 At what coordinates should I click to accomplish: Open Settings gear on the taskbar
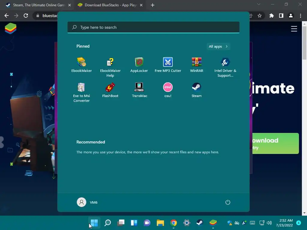(186, 223)
